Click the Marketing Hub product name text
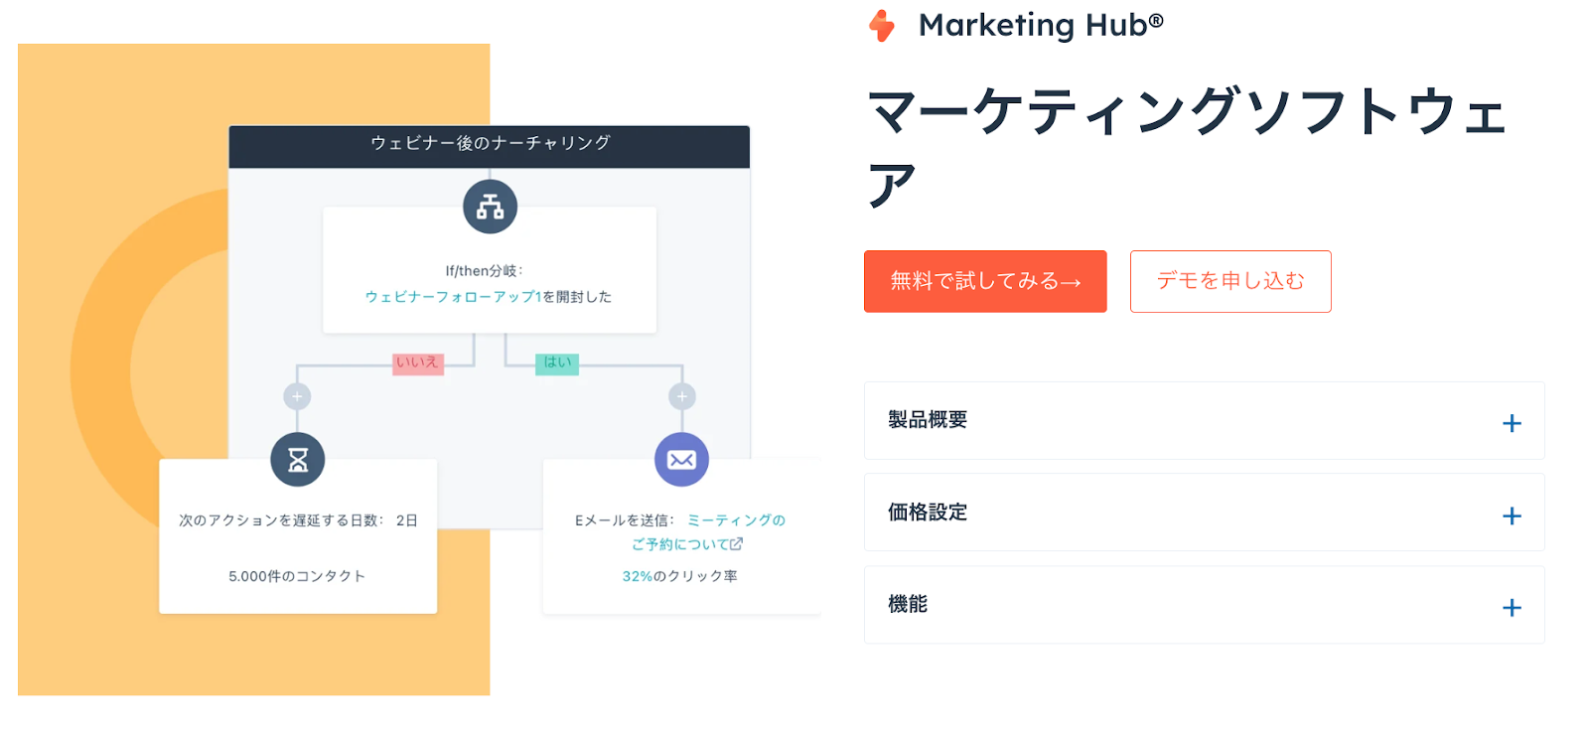1589x734 pixels. [1041, 25]
